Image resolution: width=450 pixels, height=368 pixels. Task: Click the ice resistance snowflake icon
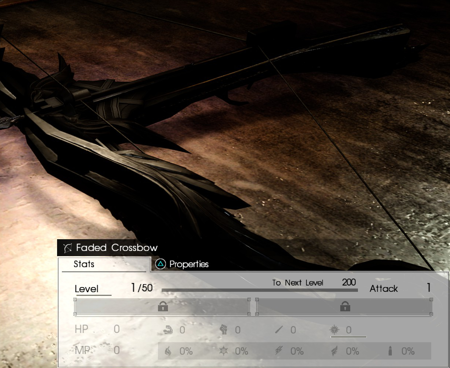point(224,351)
